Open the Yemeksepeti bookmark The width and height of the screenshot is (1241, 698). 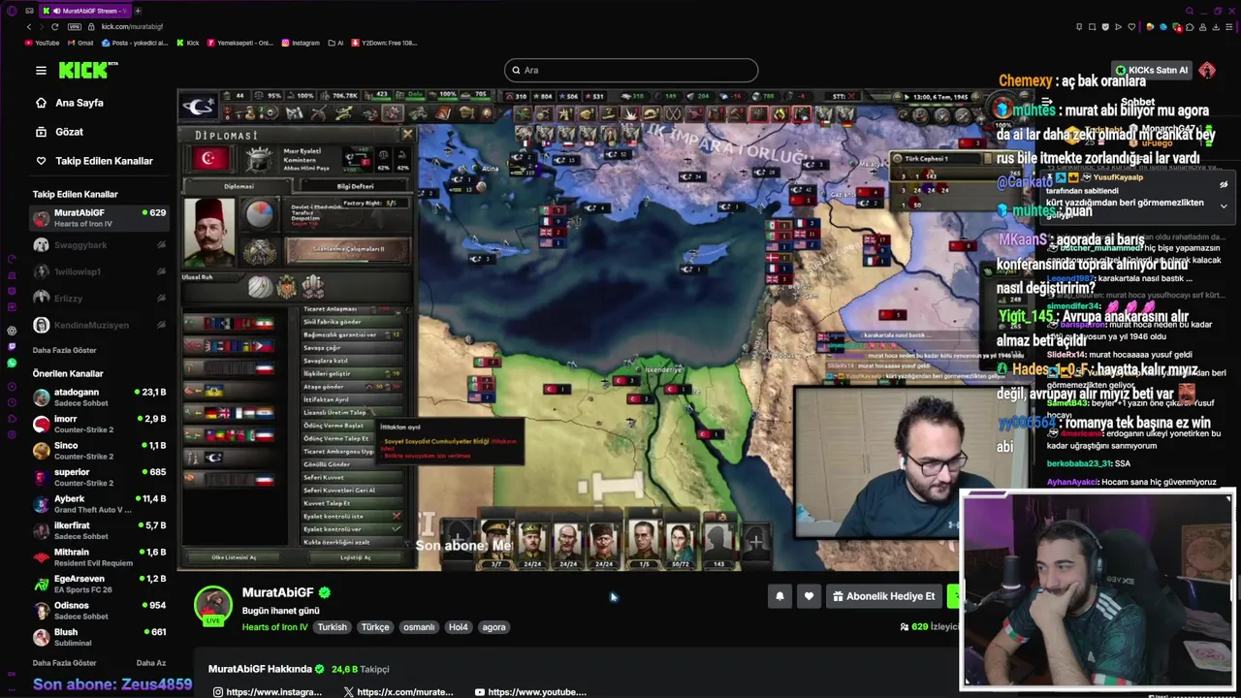[239, 43]
